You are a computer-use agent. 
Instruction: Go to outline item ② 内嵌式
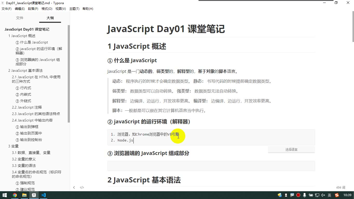click(x=23, y=94)
